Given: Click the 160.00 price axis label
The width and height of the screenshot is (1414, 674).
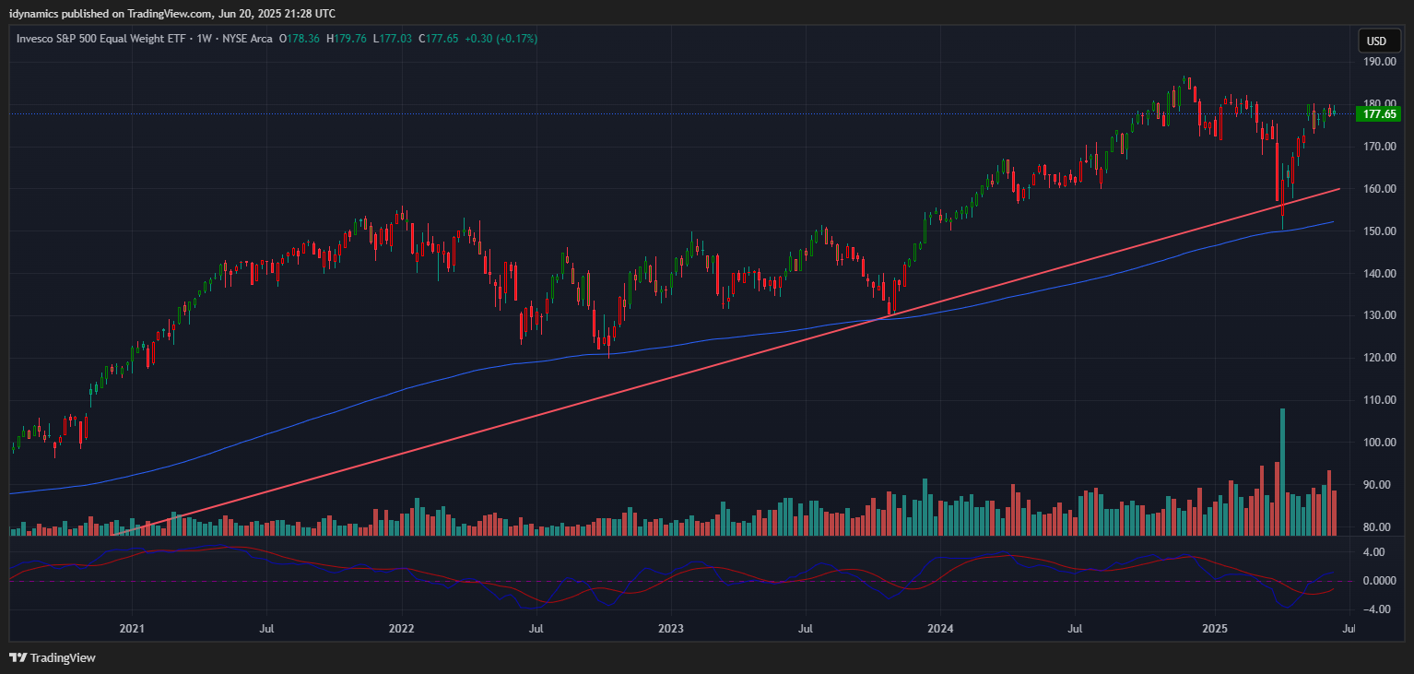Looking at the screenshot, I should click(1380, 189).
